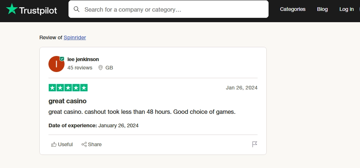Flag this review with flag icon
360x168 pixels.
[255, 144]
